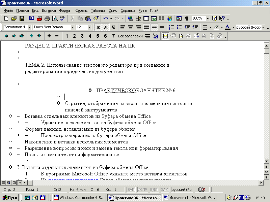Show outline up to level 7
This screenshot has width=270, height=202.
tap(113, 36)
